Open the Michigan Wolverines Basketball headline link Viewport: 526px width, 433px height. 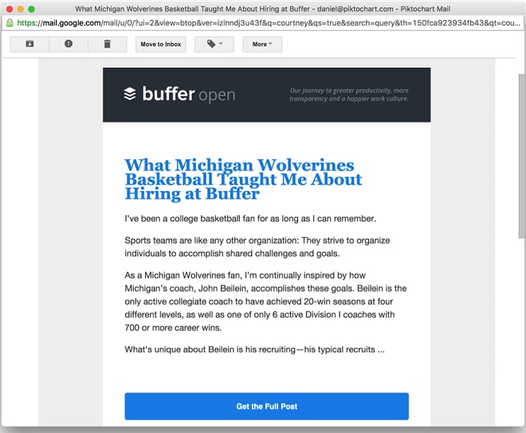pos(243,179)
